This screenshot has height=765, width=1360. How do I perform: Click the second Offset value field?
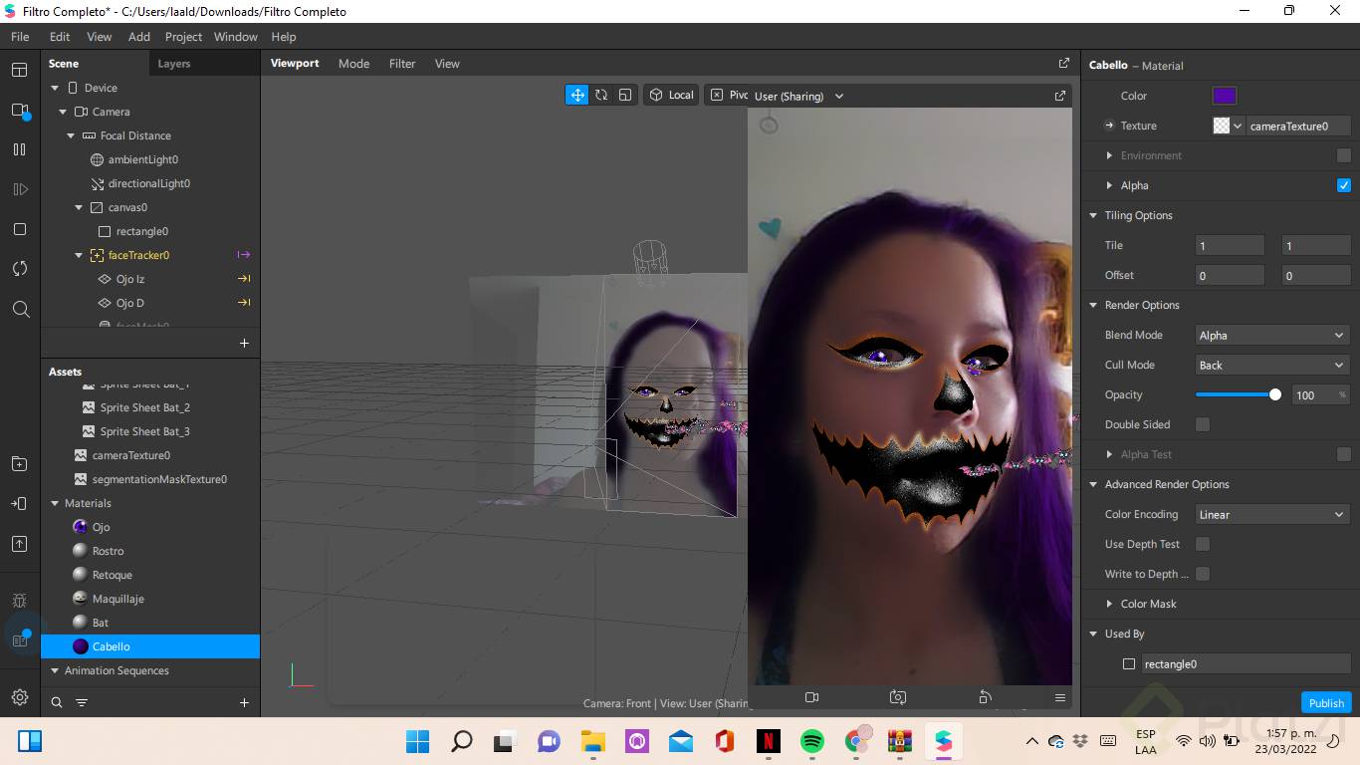tap(1316, 275)
